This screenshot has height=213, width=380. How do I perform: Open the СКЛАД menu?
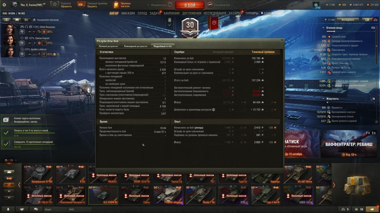point(142,14)
